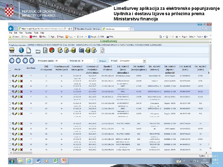The image size is (223, 167).
Task: Click the blank page display responses icon
Action: pos(28,50)
